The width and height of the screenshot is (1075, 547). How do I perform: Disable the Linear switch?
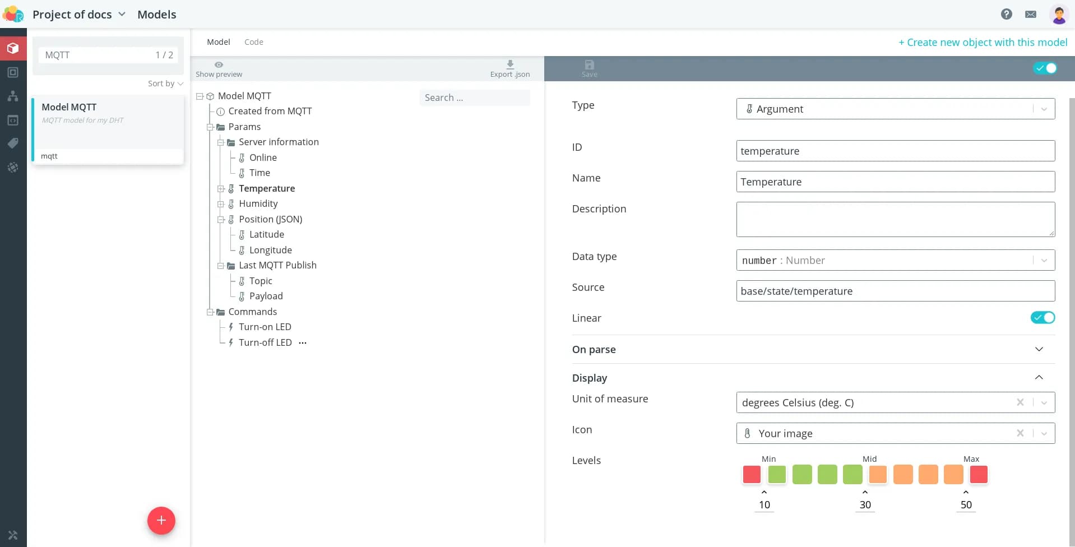(1042, 318)
